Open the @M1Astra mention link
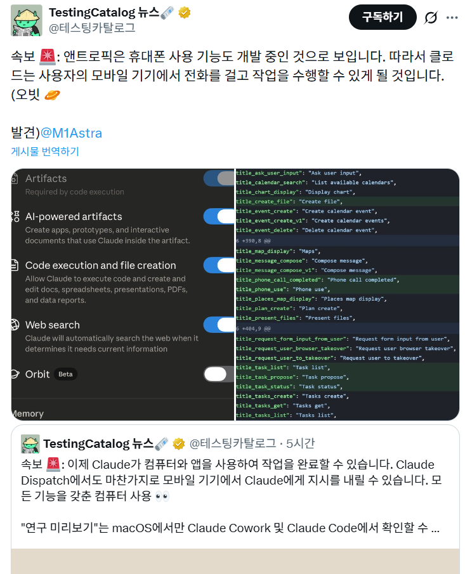Viewport: 465px width, 574px height. tap(72, 133)
